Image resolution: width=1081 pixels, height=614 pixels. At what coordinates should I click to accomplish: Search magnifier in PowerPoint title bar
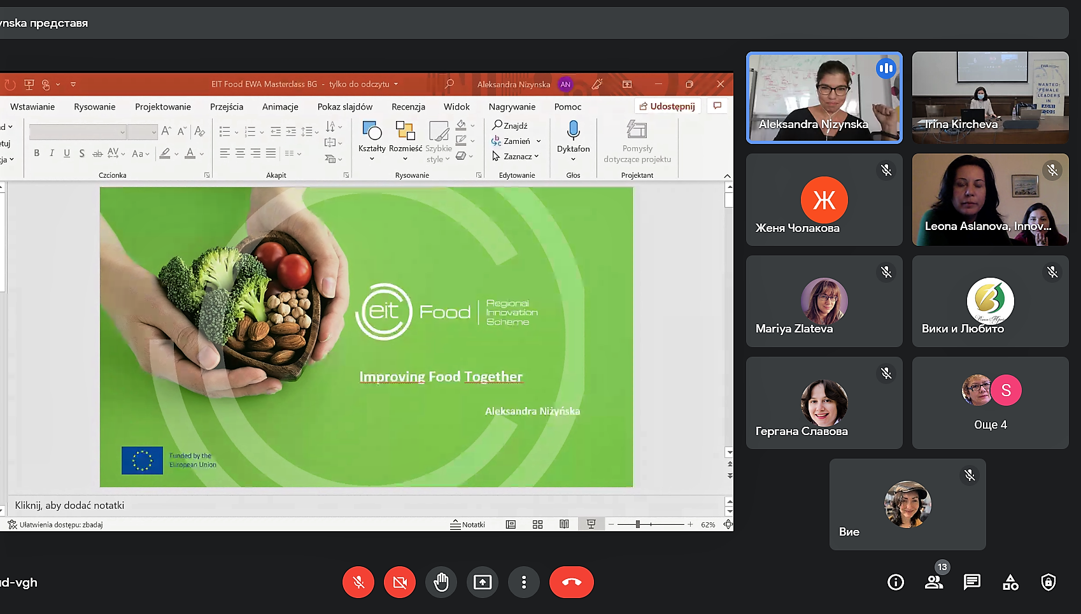pos(449,84)
